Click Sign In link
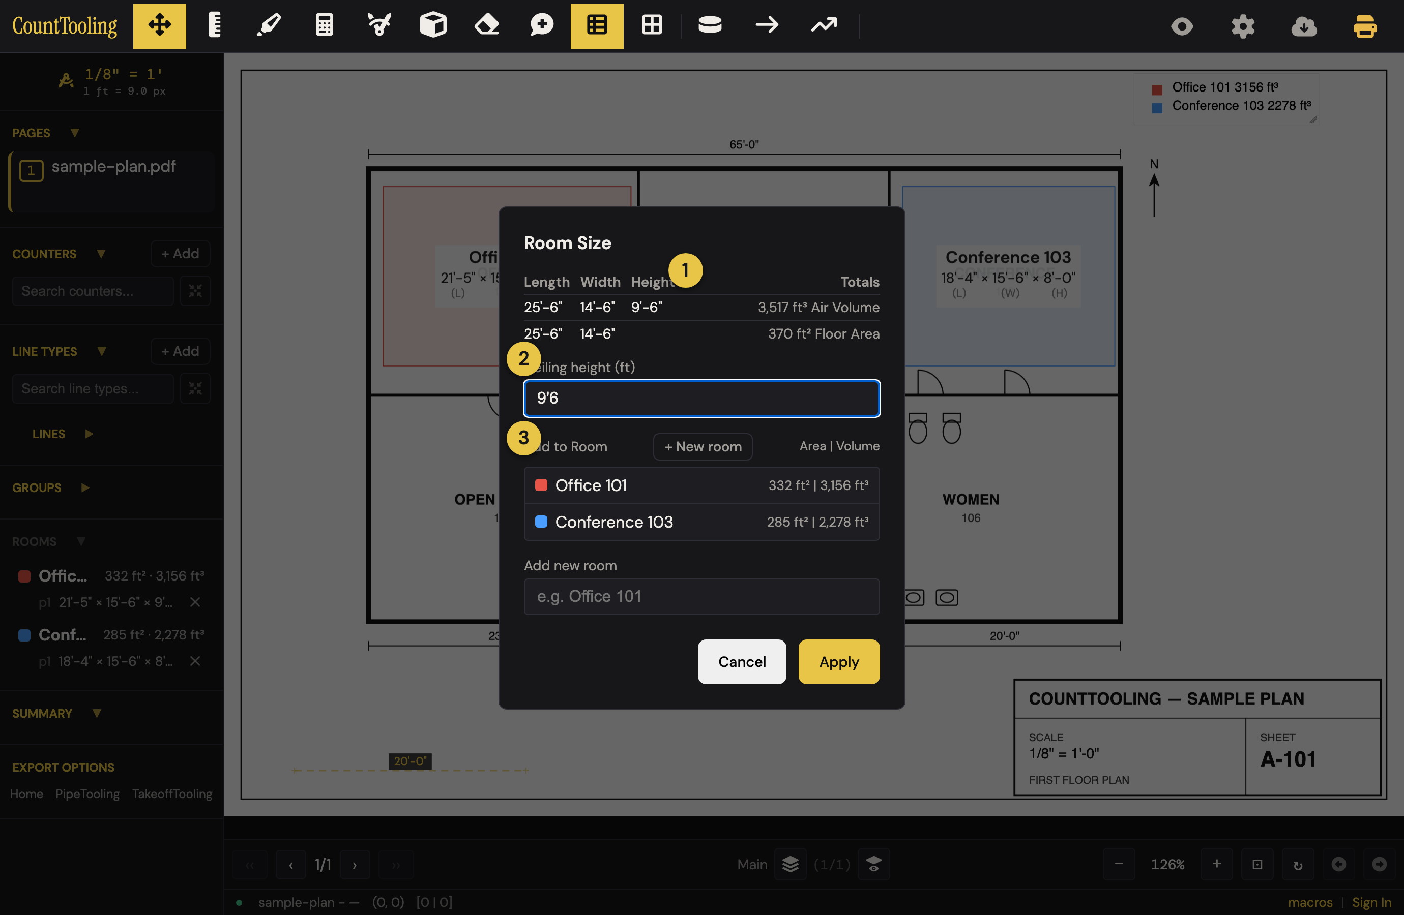The height and width of the screenshot is (915, 1404). [1371, 903]
